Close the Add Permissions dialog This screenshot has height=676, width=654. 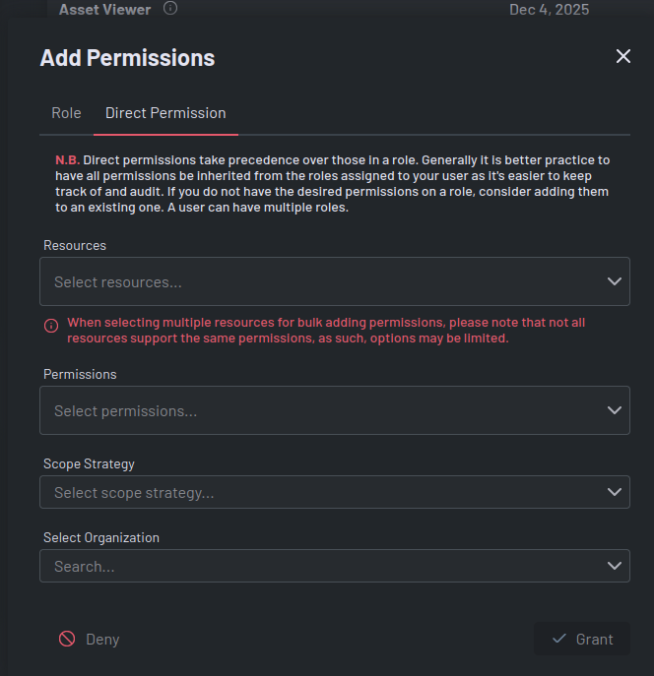click(x=622, y=56)
